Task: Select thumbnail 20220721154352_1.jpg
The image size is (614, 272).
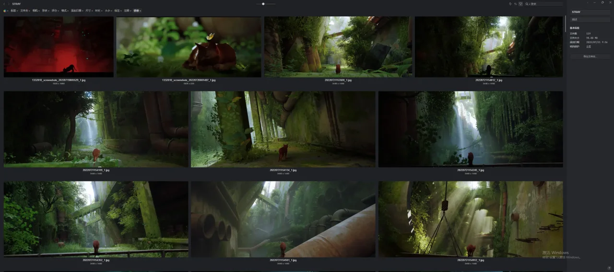Action: [96, 219]
